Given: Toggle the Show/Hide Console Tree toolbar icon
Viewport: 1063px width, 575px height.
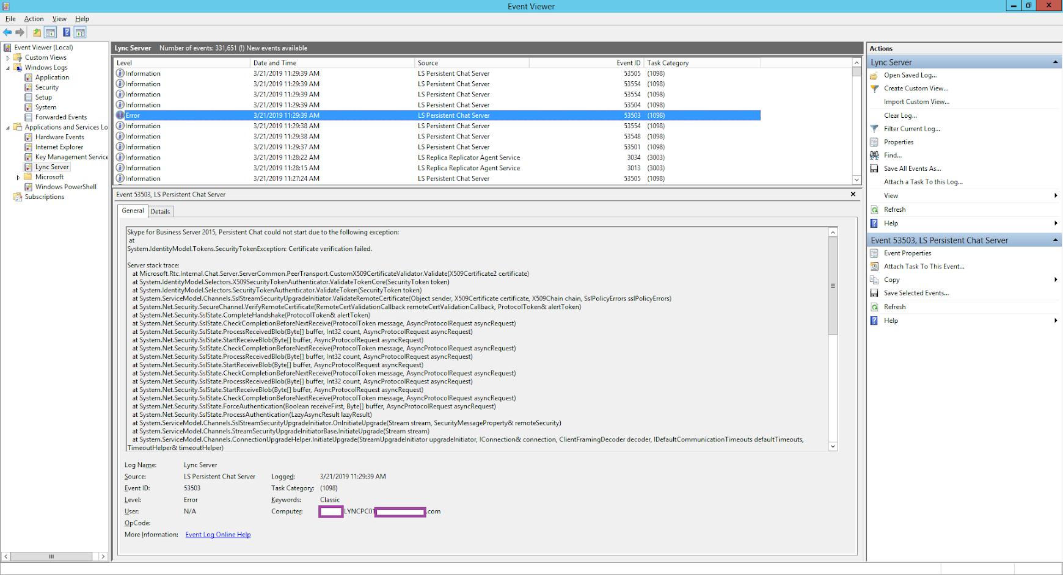Looking at the screenshot, I should [51, 32].
